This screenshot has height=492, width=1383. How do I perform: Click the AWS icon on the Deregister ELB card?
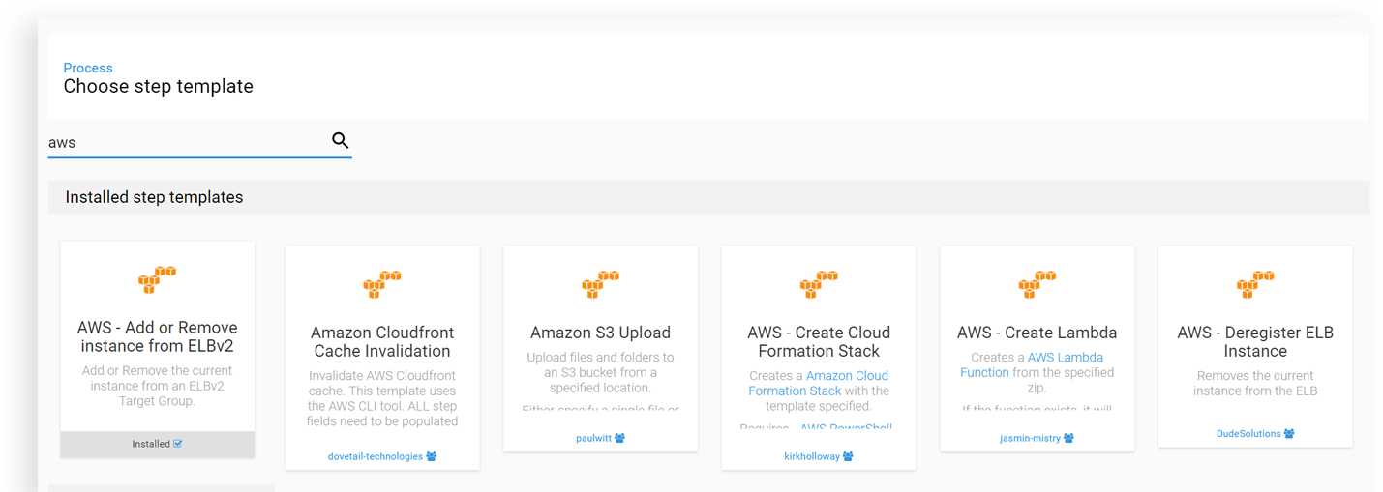coord(1255,284)
